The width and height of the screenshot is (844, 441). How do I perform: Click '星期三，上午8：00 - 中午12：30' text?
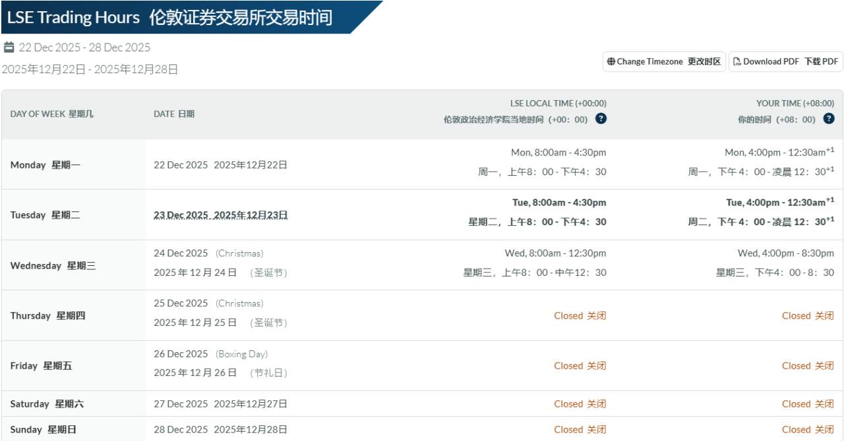point(535,272)
